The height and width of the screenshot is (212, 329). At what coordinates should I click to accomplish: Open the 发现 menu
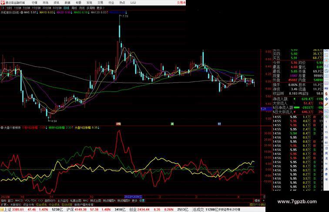[89, 3]
